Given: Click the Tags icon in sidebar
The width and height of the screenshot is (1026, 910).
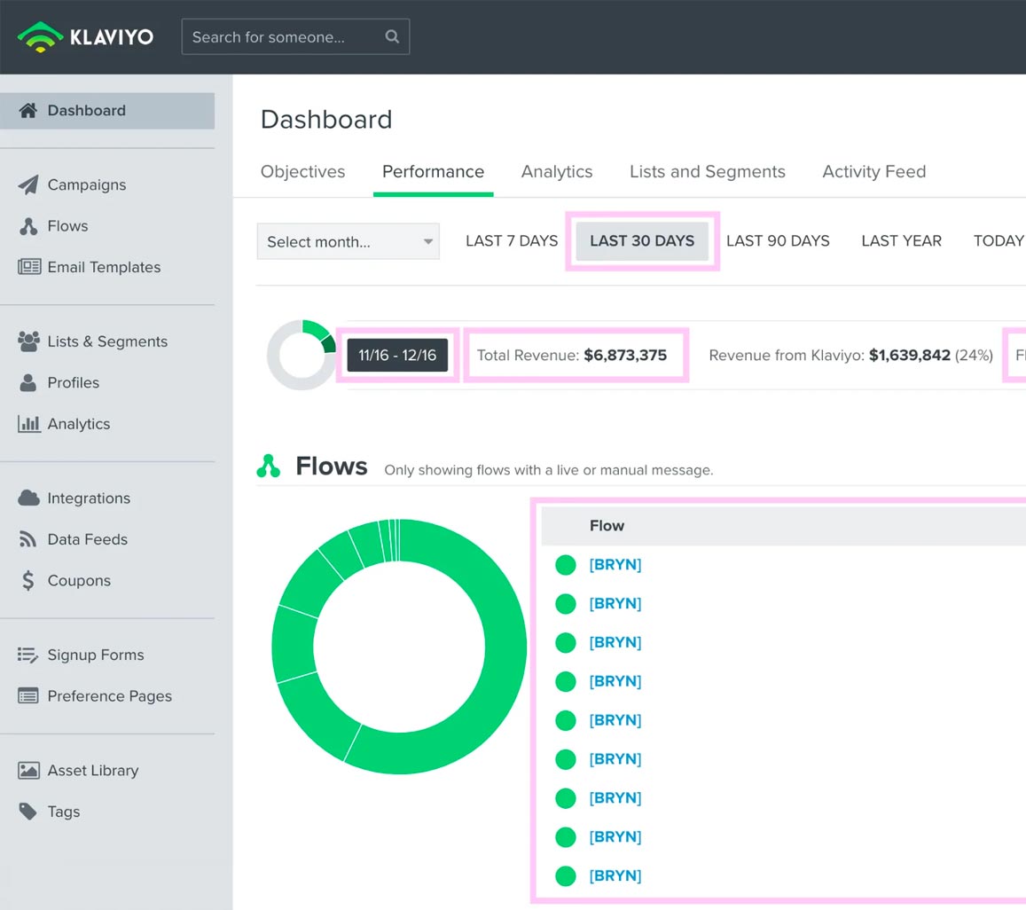Looking at the screenshot, I should click(x=28, y=812).
